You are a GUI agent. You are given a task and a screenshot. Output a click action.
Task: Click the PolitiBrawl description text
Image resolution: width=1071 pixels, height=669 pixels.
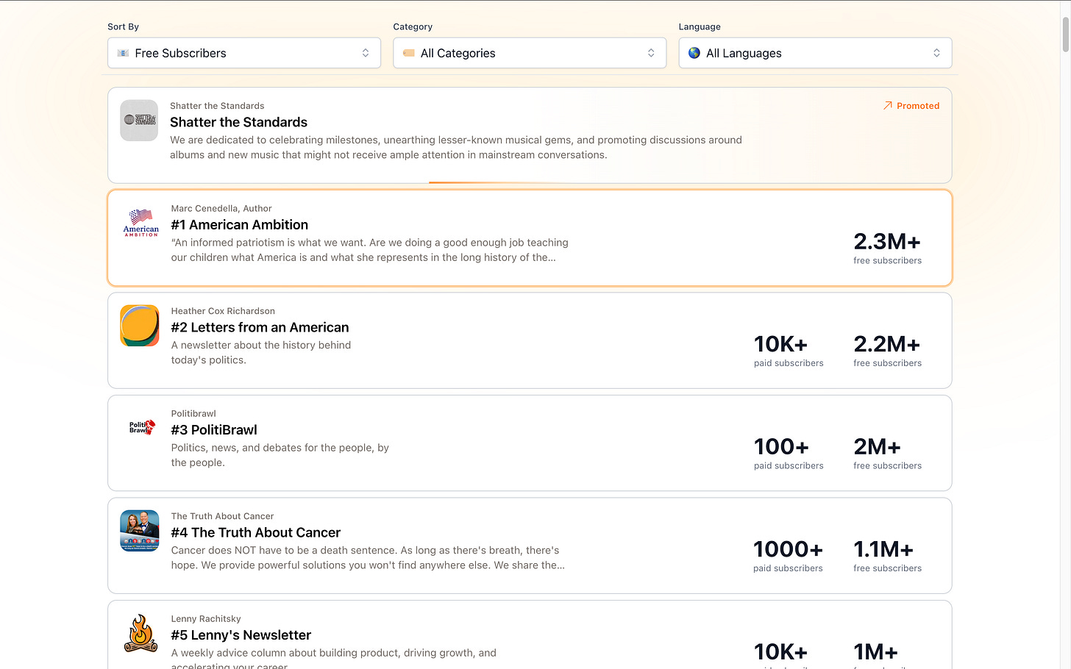tap(280, 455)
